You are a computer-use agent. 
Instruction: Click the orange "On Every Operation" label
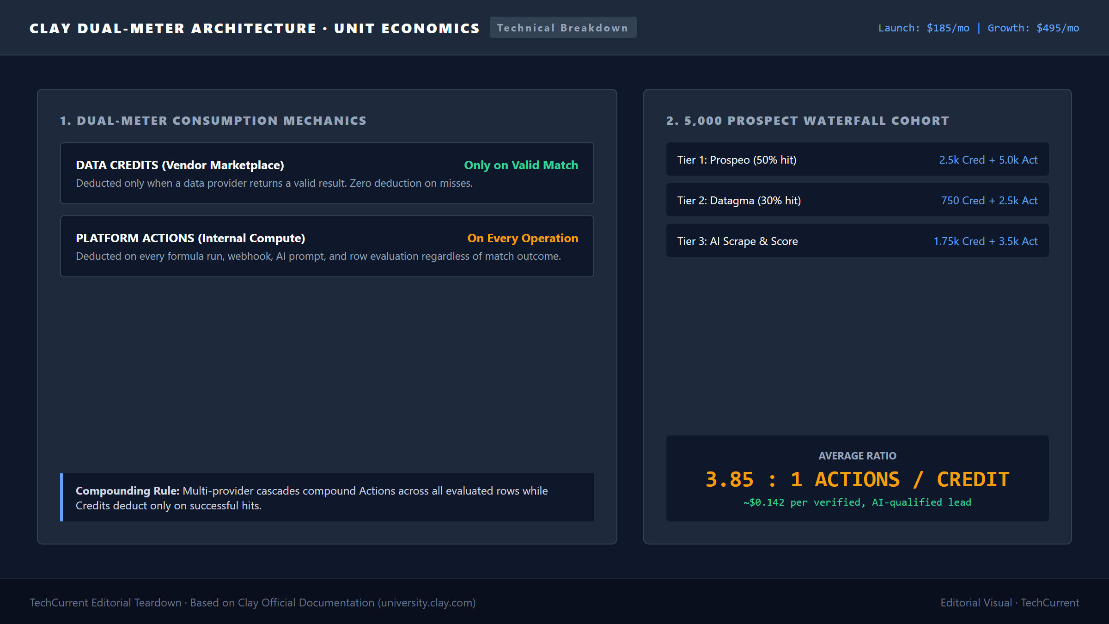(523, 238)
